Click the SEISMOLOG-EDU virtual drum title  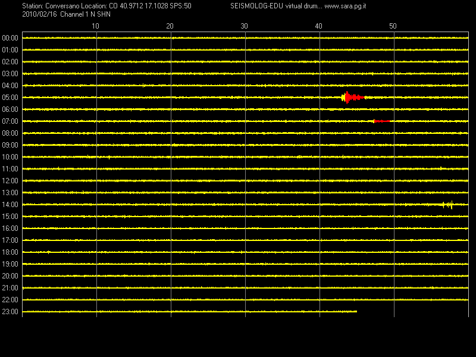pos(276,6)
